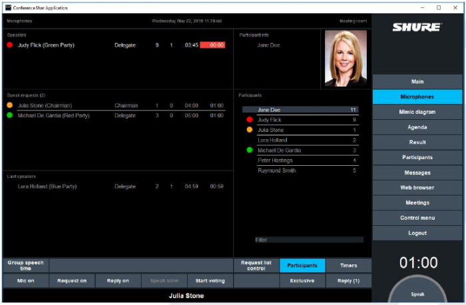
Task: Click the red status dot beside Judy Flick speaker
Action: [9, 45]
